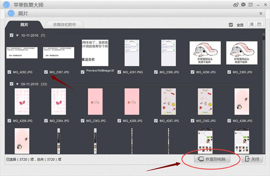Select the 照片 tab
Viewport: 270px width, 176px height.
(x=24, y=25)
